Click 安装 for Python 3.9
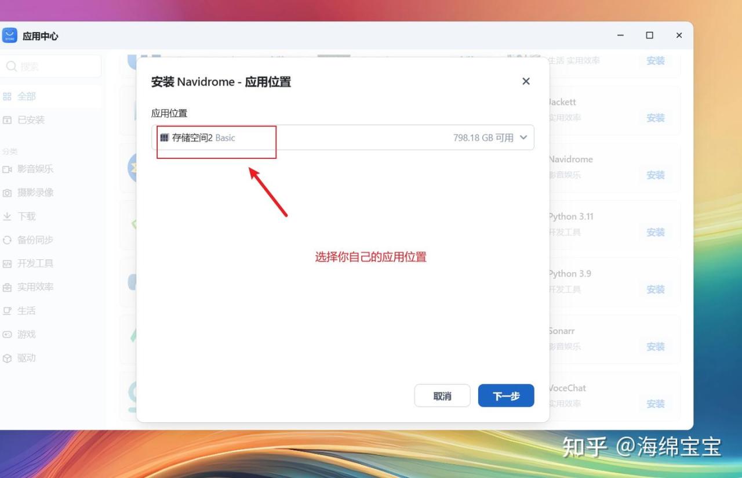This screenshot has height=478, width=742. (x=656, y=289)
